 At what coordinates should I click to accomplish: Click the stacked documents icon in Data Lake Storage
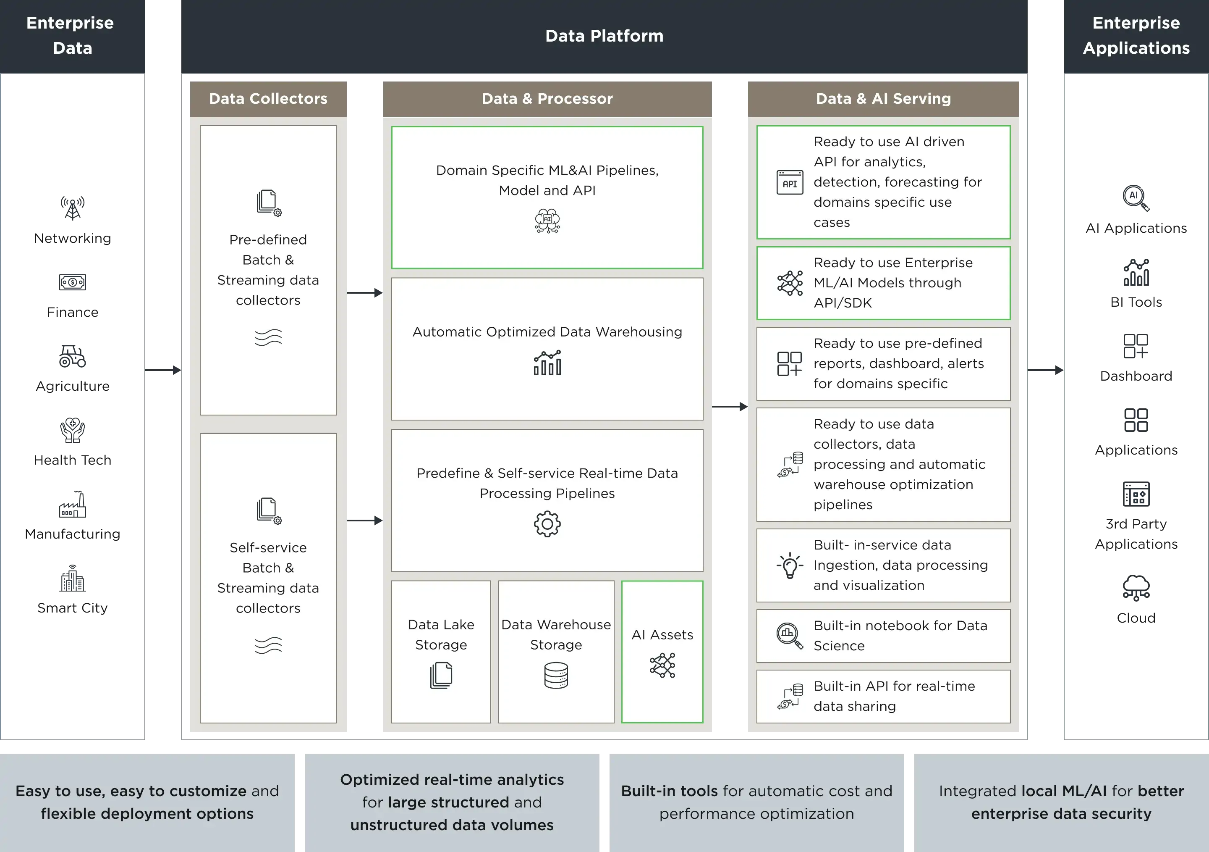coord(441,676)
